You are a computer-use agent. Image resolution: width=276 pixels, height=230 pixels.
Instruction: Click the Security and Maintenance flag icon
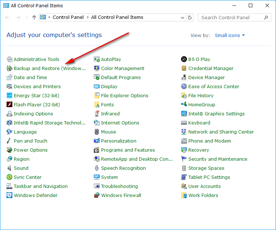(184, 159)
